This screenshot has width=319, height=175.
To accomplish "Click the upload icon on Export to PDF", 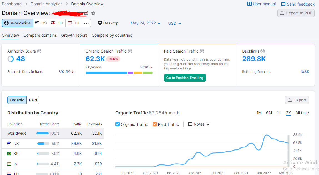I will coord(282,13).
